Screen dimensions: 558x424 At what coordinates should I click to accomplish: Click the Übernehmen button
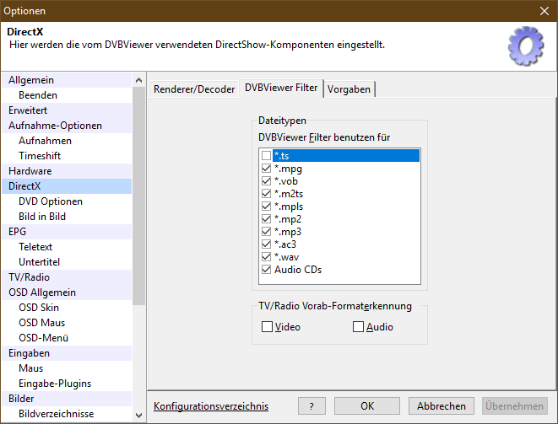click(515, 405)
